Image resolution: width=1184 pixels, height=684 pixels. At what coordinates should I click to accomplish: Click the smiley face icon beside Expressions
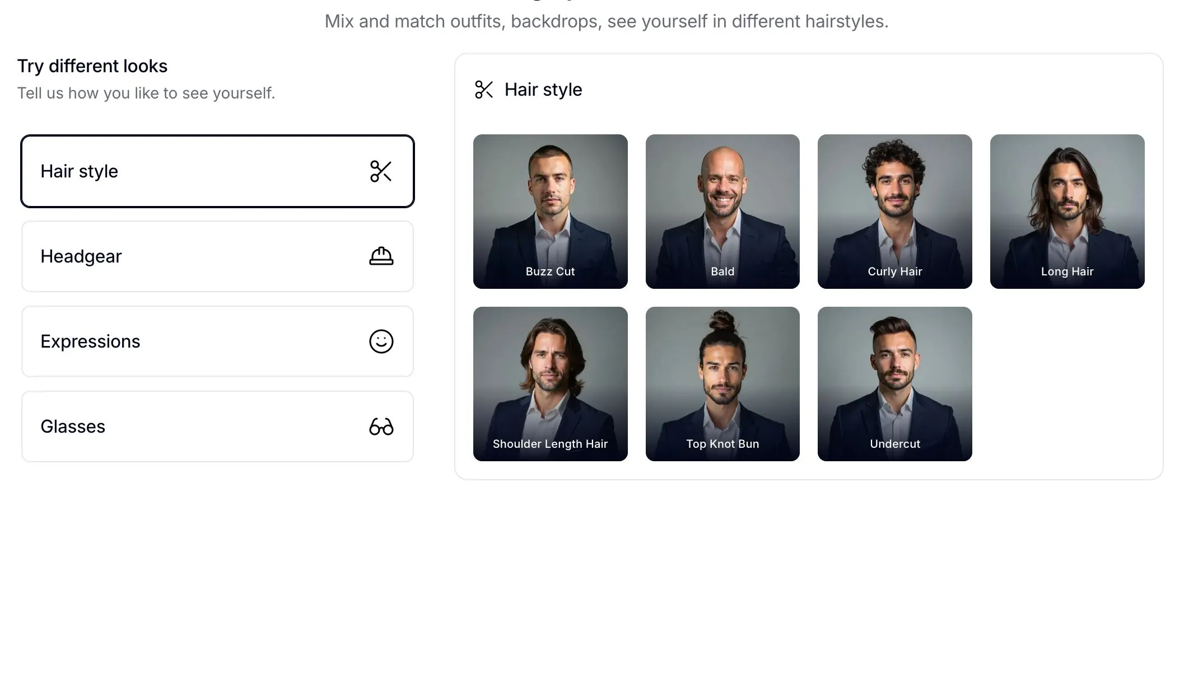point(381,341)
